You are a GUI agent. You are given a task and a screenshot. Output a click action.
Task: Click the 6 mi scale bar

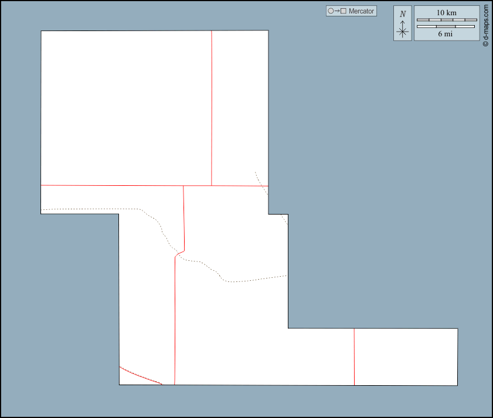pyautogui.click(x=446, y=26)
